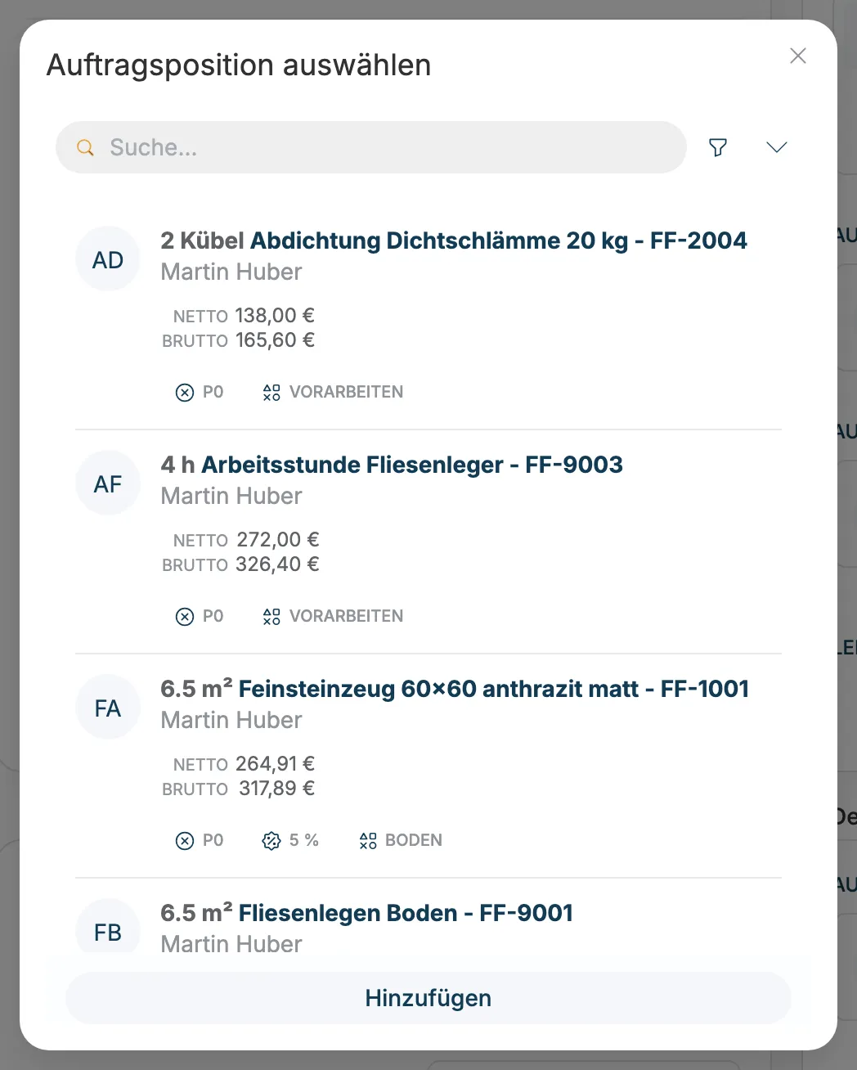This screenshot has height=1070, width=857.
Task: Expand the chevron next to filter
Action: [x=777, y=147]
